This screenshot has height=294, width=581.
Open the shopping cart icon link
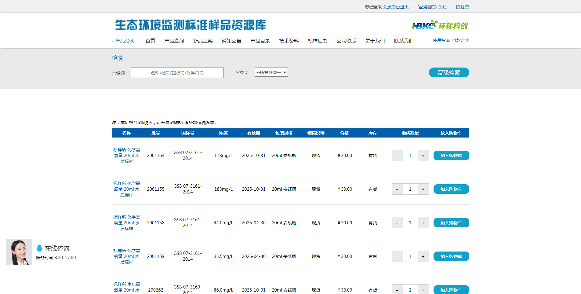tap(420, 7)
